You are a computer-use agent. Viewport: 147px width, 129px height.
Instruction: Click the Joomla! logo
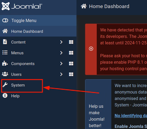[22, 6]
